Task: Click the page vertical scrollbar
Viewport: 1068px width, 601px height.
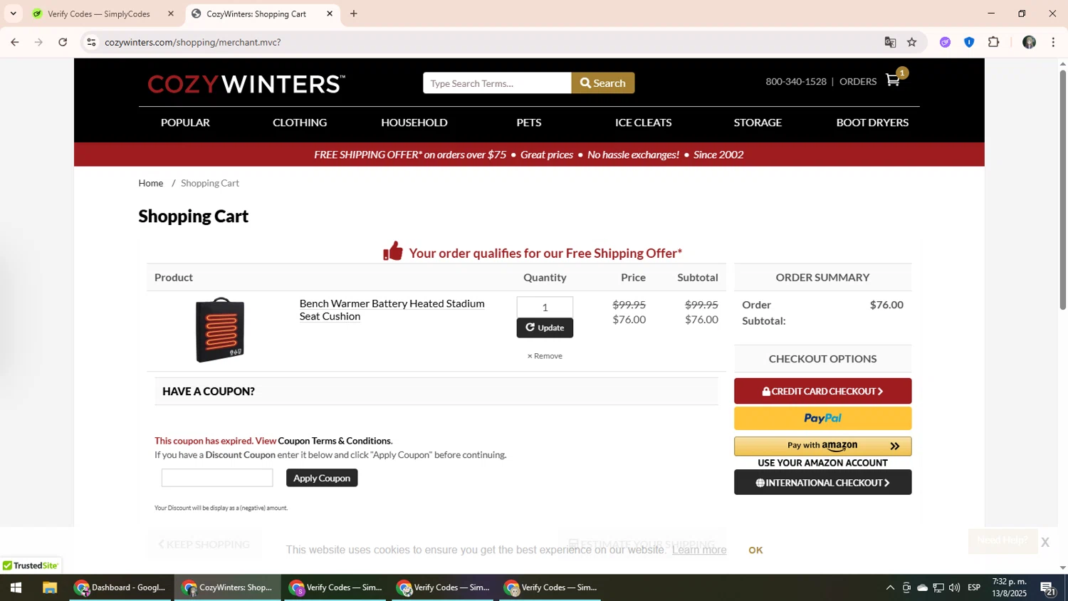Action: [x=1062, y=189]
